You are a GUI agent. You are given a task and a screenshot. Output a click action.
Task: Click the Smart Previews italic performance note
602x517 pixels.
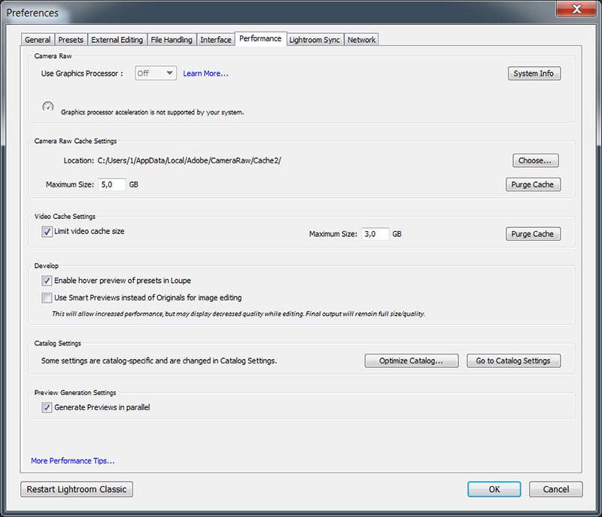pos(239,314)
